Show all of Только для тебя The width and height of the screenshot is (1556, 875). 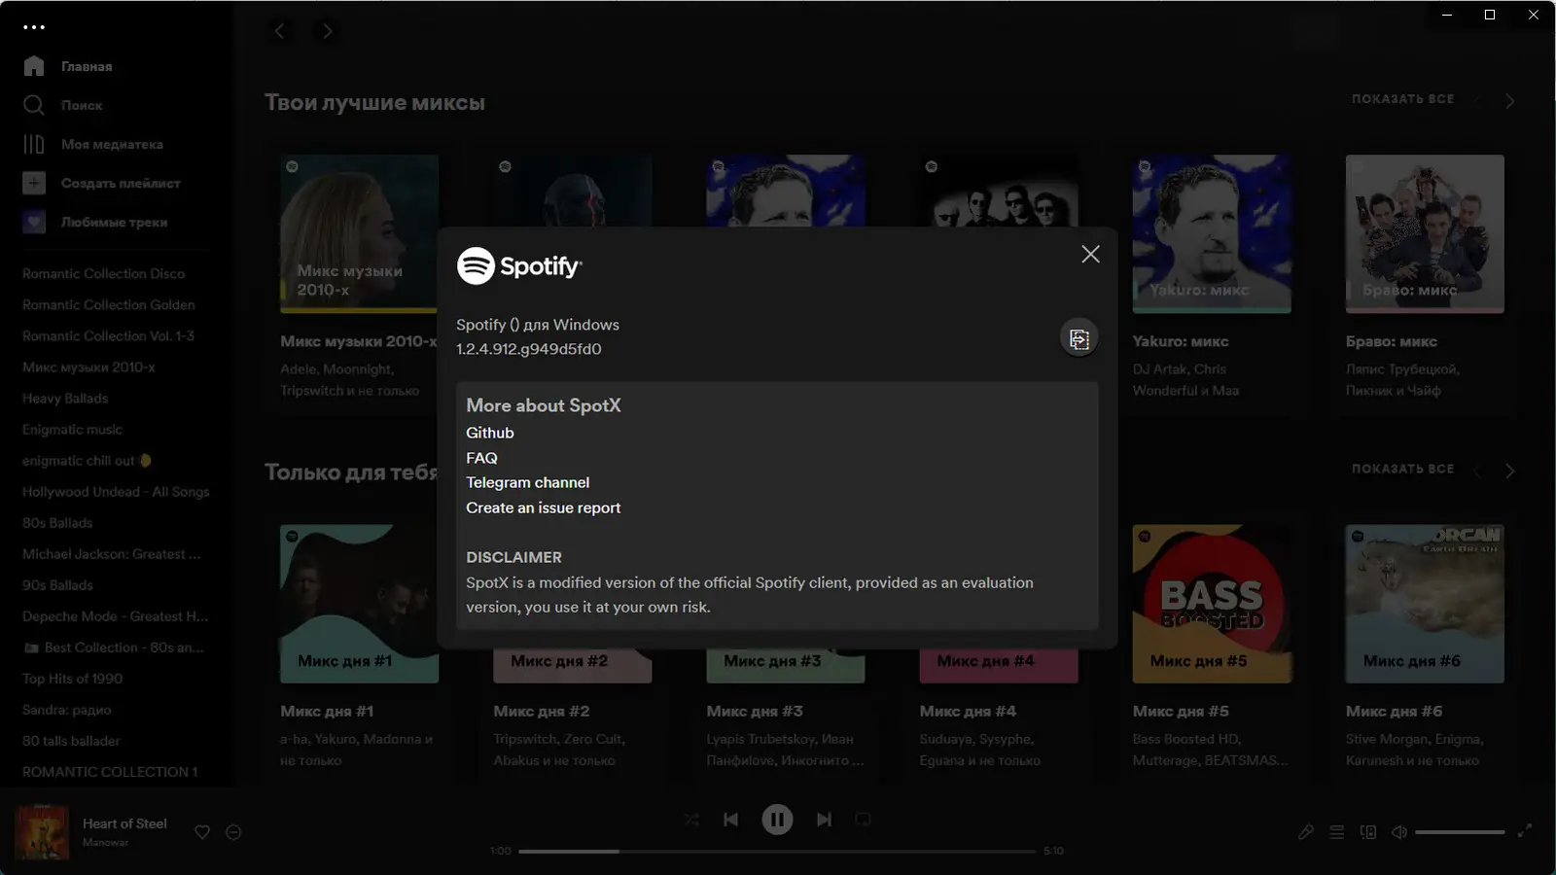[1402, 469]
